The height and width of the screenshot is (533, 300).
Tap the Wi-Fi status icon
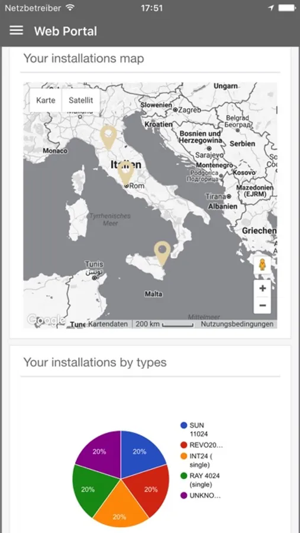click(70, 8)
